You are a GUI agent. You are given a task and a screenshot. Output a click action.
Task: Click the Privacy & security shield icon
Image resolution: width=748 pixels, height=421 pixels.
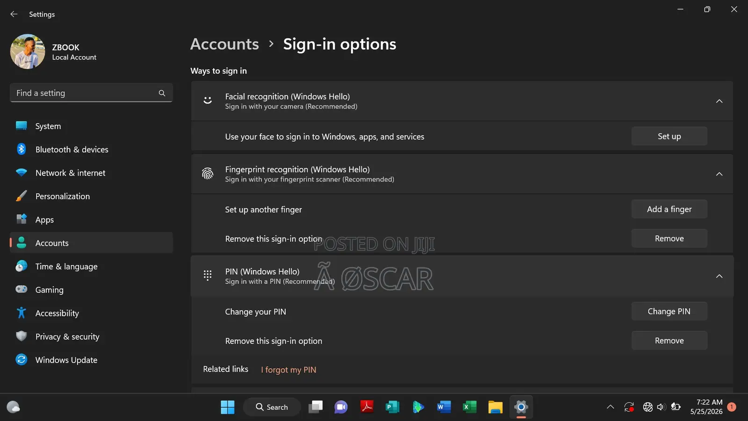pyautogui.click(x=22, y=336)
